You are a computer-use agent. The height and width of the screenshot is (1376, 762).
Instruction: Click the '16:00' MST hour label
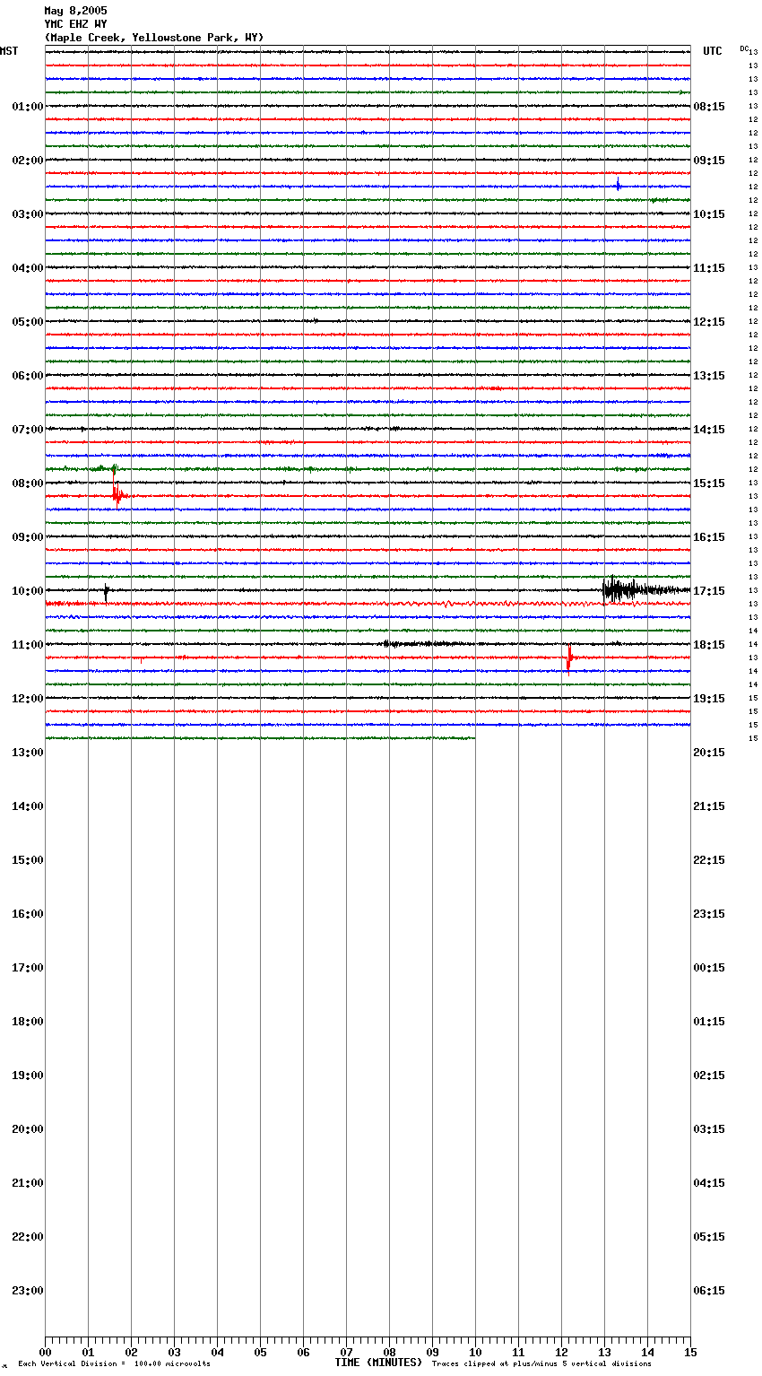[28, 914]
